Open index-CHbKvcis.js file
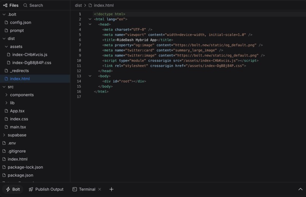 pos(35,54)
